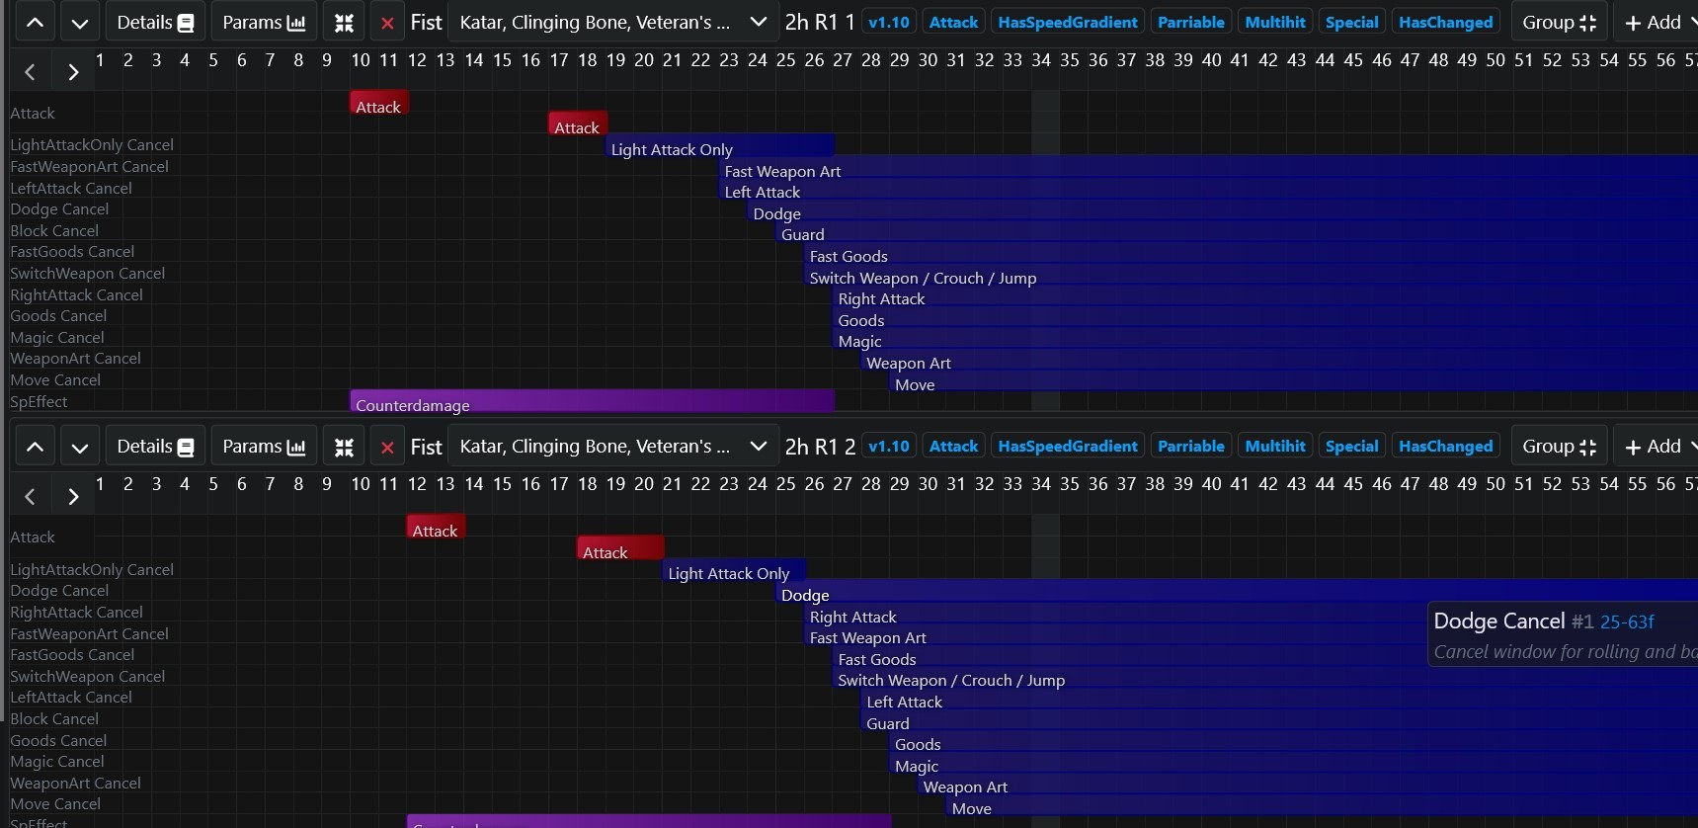Open Group menu for 2h R1 2
Image resolution: width=1698 pixels, height=828 pixels.
[1559, 446]
